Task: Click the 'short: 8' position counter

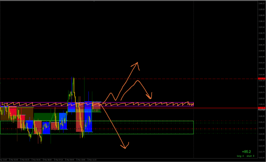Action: 250,156
